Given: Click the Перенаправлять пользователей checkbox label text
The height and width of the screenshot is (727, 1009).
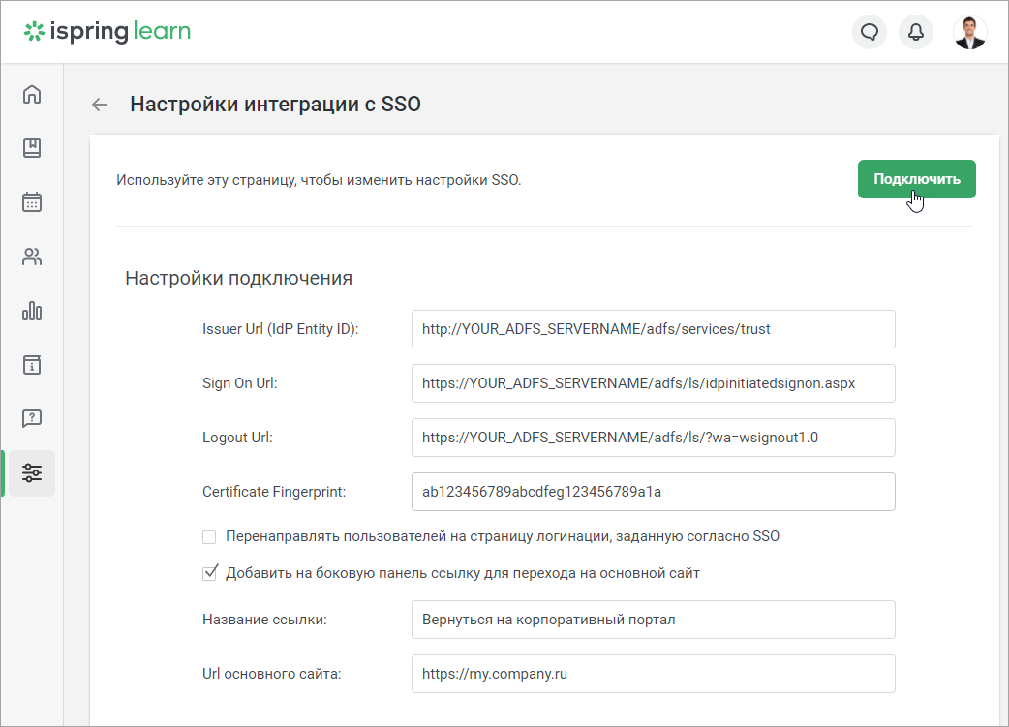Looking at the screenshot, I should (x=503, y=536).
